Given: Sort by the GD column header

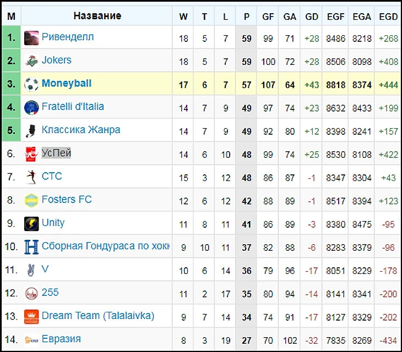Looking at the screenshot, I should pyautogui.click(x=312, y=16).
